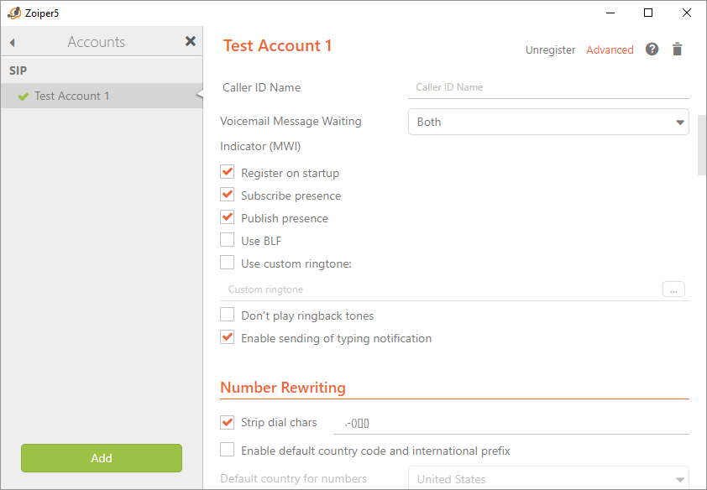The width and height of the screenshot is (707, 490).
Task: Disable Publish presence option
Action: pos(227,218)
